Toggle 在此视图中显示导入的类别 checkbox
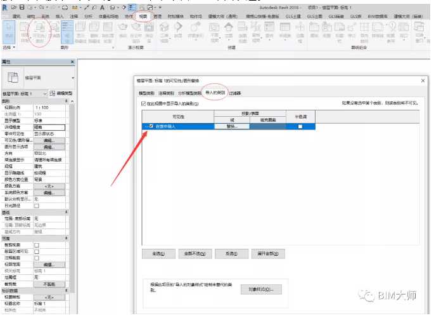Image resolution: width=434 pixels, height=318 pixels. [143, 103]
